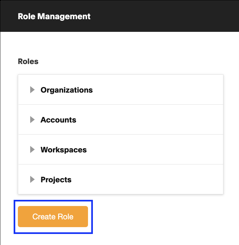This screenshot has height=245, width=239.
Task: Select the Projects label text
Action: pos(56,180)
